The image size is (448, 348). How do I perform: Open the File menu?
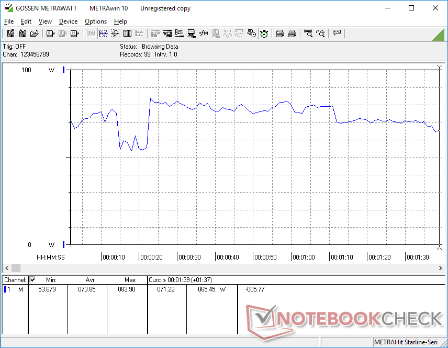pos(9,21)
